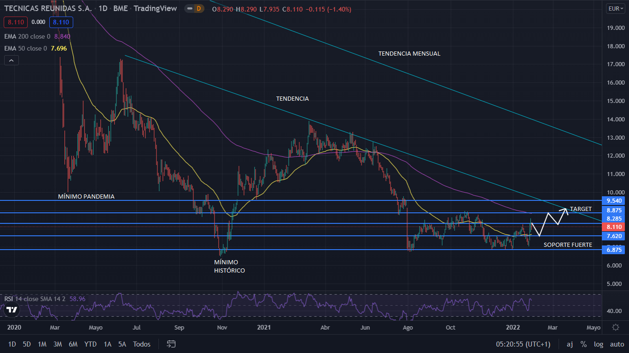
Task: Click the go to date calendar icon
Action: coord(171,344)
